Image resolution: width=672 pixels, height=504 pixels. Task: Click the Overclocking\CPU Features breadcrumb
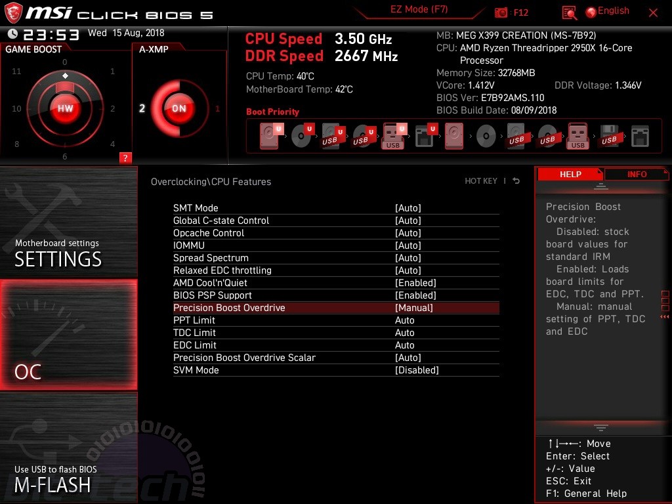pos(211,182)
